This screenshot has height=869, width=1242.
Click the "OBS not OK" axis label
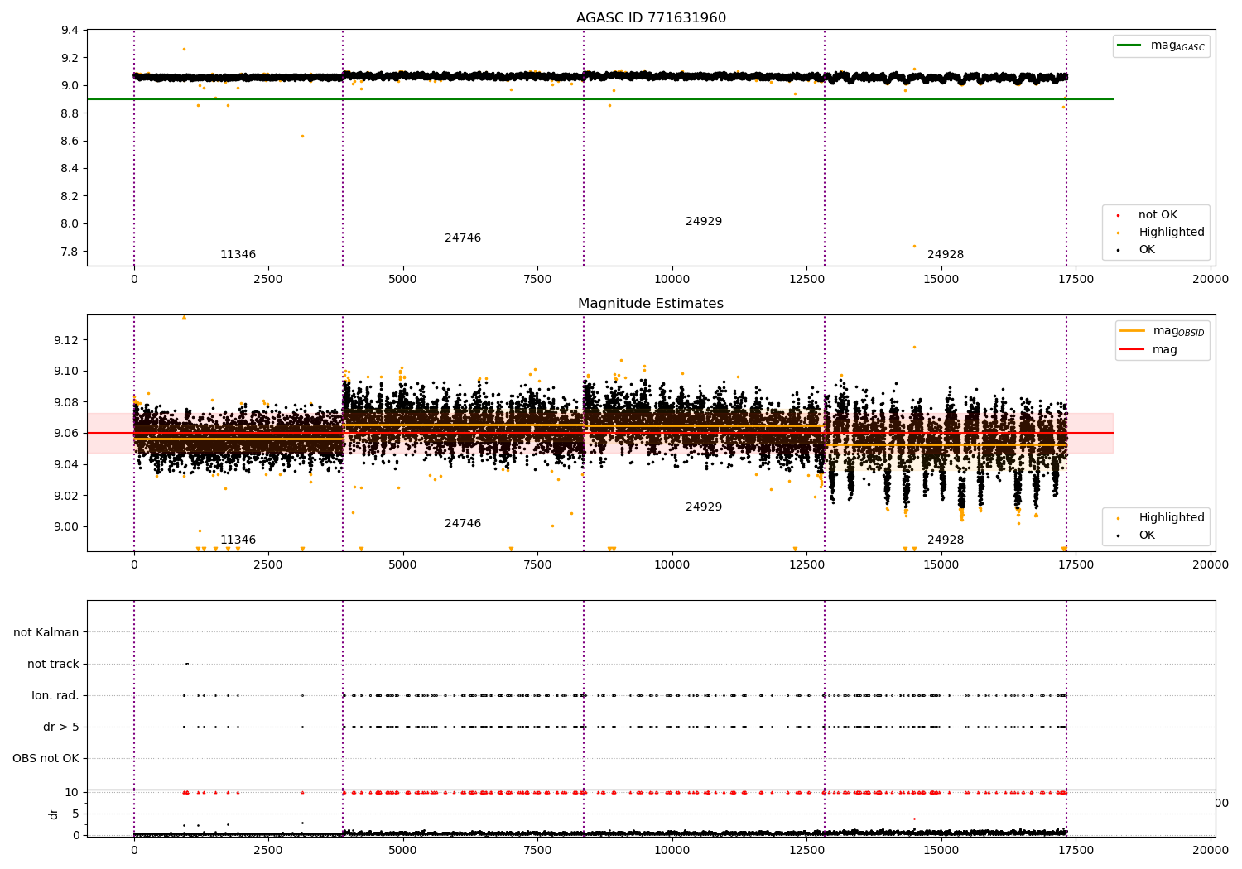(46, 759)
